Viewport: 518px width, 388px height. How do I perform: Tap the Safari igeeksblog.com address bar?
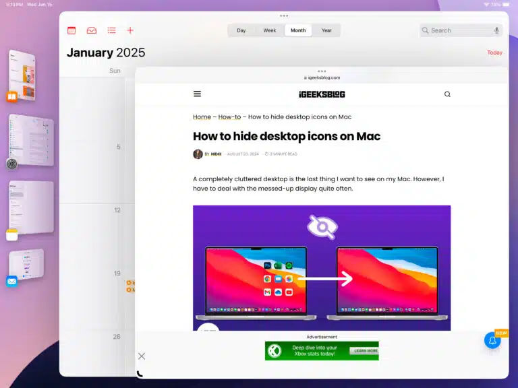pyautogui.click(x=322, y=77)
